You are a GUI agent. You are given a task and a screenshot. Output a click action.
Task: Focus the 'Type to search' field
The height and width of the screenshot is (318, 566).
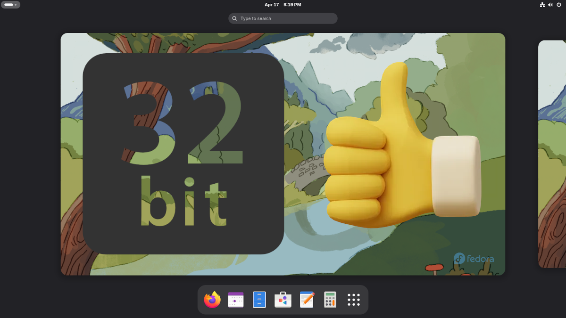click(288, 18)
